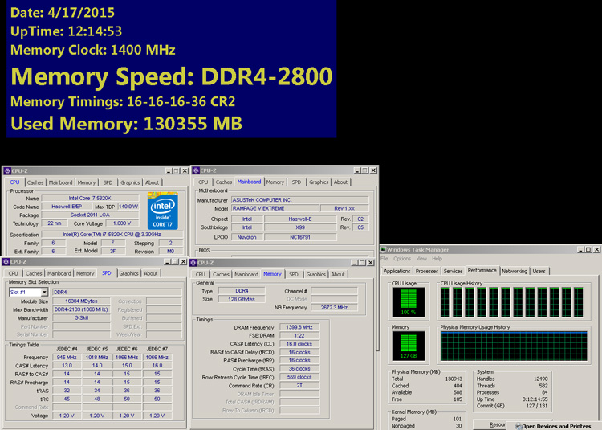The width and height of the screenshot is (602, 430).
Task: Click CPU-Z icon in the Memory window title bar
Action: pos(194,263)
